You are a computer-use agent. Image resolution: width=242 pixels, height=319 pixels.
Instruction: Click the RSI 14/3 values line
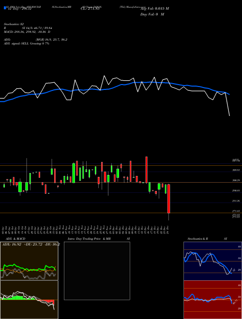click(x=28, y=28)
